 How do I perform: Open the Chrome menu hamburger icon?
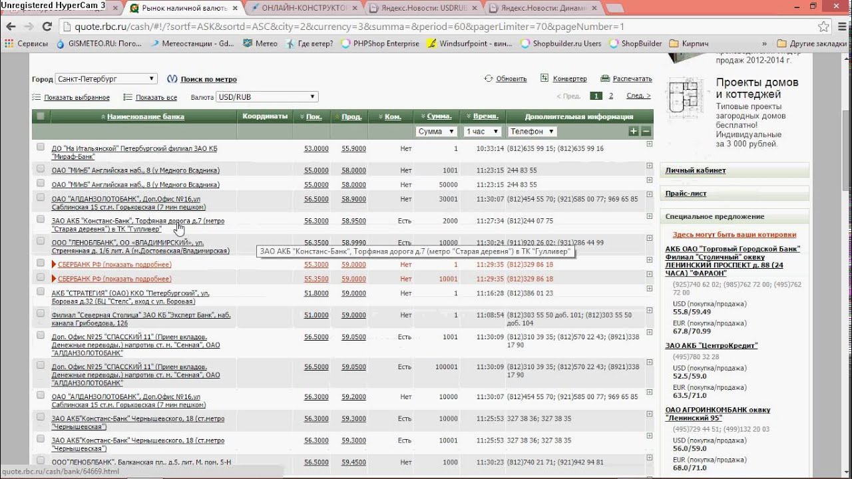tap(841, 27)
